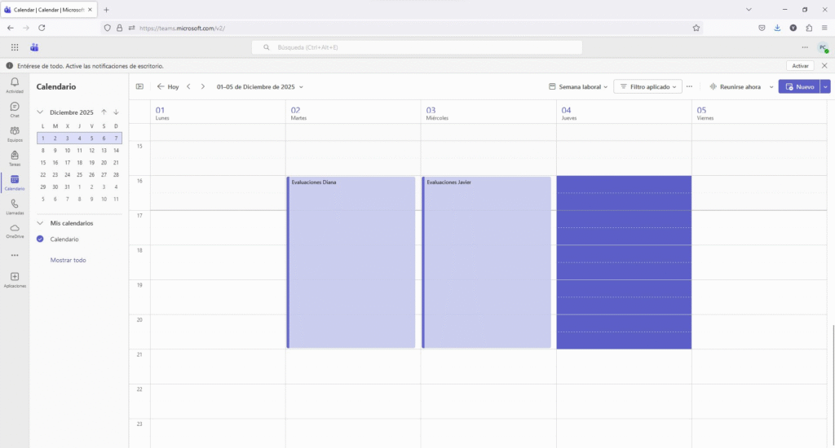
Task: Open the Evaluaciones Javier event
Action: (486, 262)
